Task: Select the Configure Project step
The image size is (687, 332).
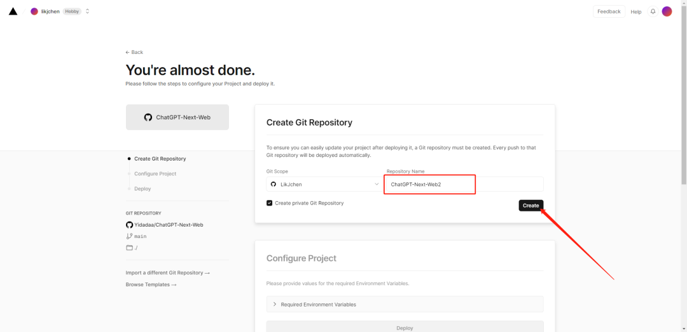Action: point(155,174)
